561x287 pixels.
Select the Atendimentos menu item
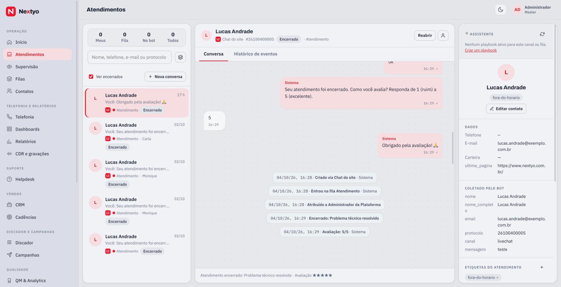(x=38, y=55)
